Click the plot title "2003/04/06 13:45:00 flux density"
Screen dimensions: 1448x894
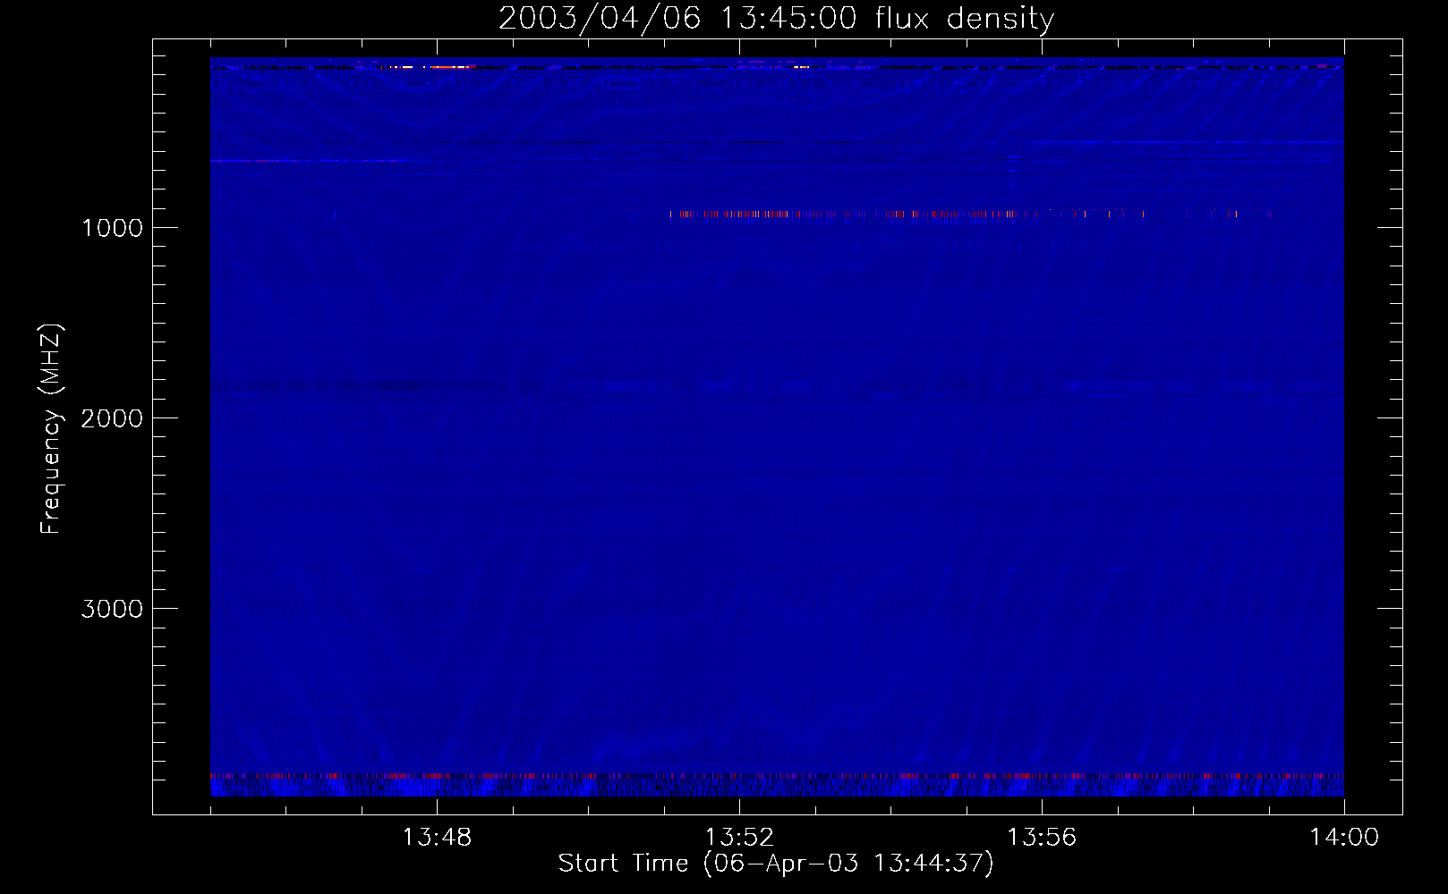click(x=776, y=19)
